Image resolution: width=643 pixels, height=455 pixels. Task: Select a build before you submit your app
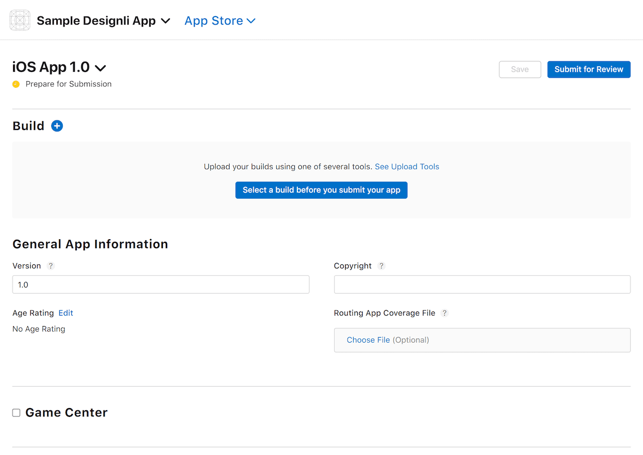coord(321,190)
